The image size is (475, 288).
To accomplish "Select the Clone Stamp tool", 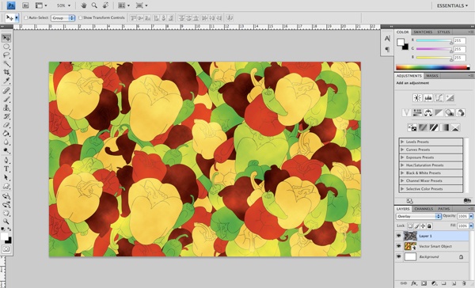I will pos(6,108).
